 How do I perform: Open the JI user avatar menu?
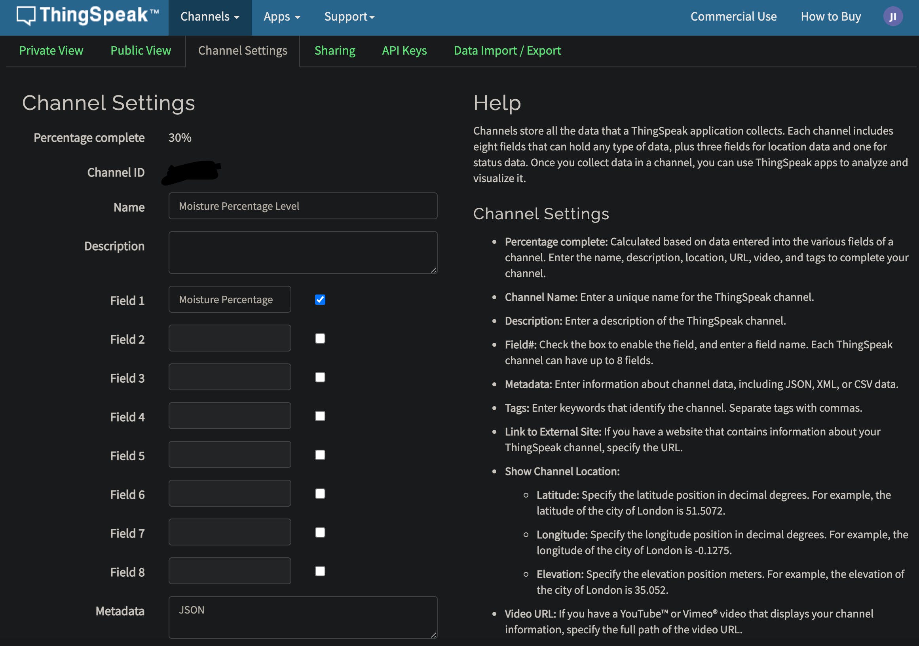coord(892,16)
